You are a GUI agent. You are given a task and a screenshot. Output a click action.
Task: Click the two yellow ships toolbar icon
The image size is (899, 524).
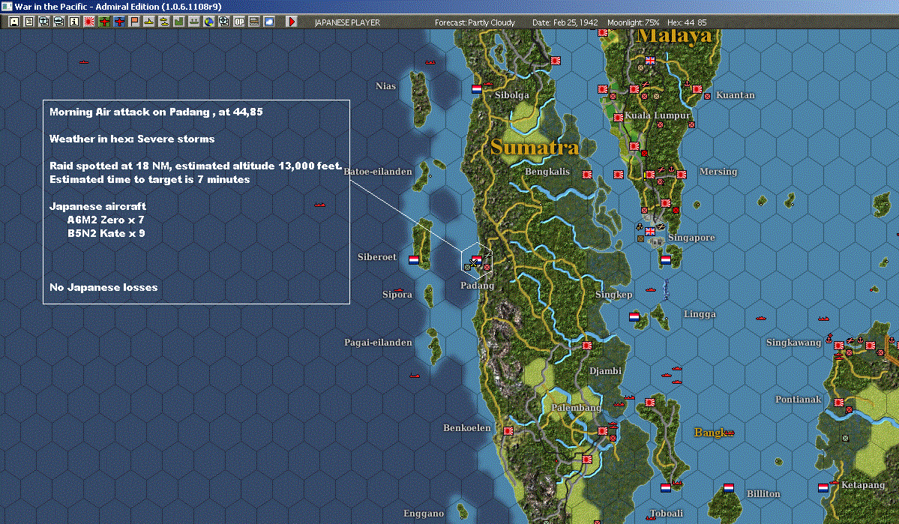164,22
